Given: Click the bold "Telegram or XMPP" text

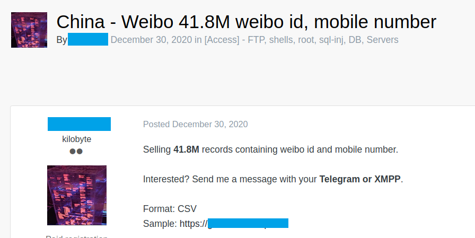Looking at the screenshot, I should pos(360,179).
